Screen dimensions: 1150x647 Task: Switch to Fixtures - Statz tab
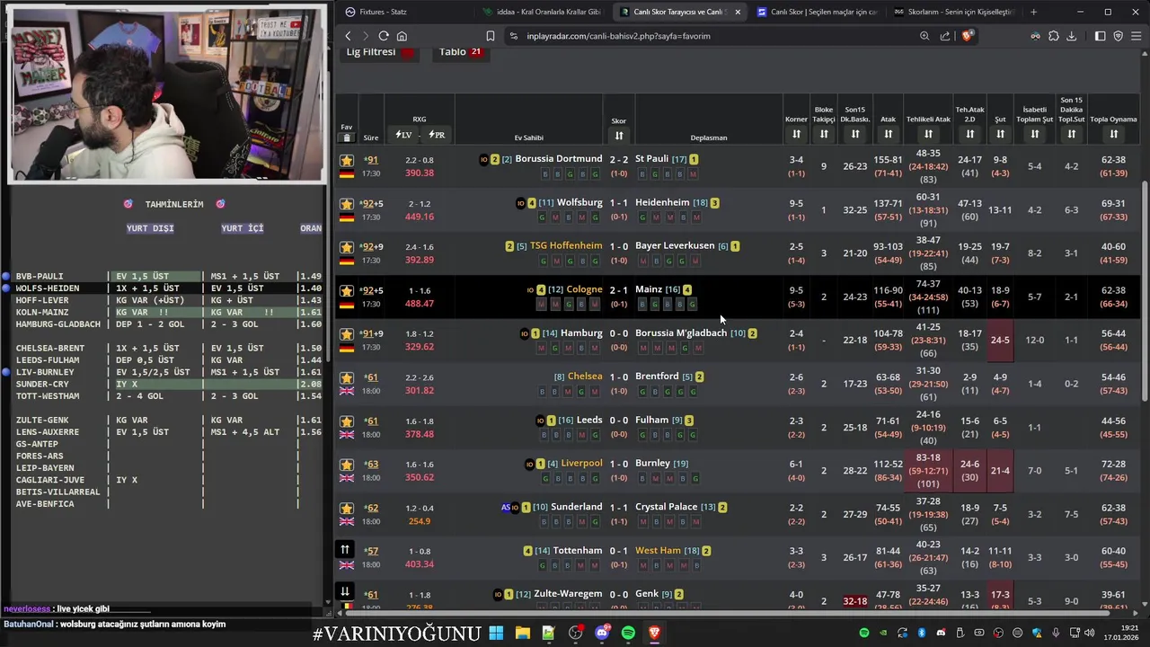pos(404,12)
